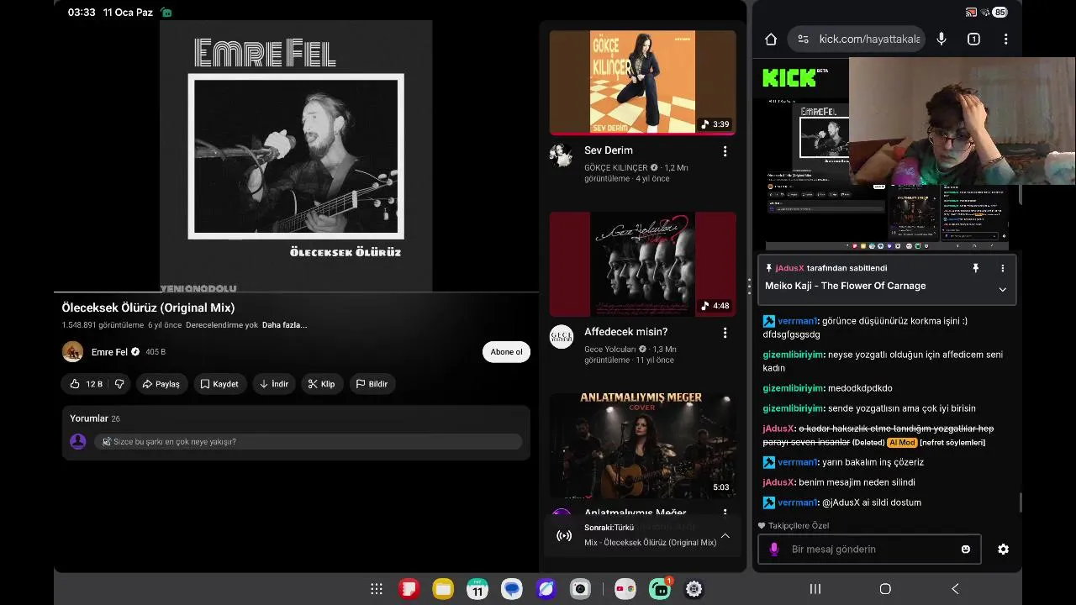The width and height of the screenshot is (1076, 605).
Task: Create a clip with Klip button
Action: point(321,384)
